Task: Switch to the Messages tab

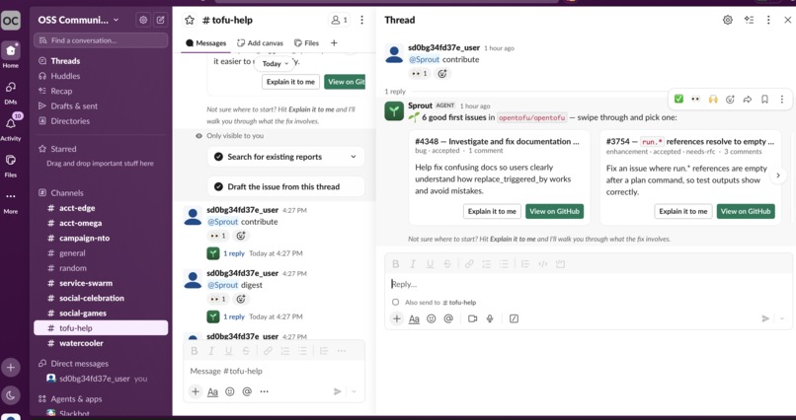Action: 206,43
